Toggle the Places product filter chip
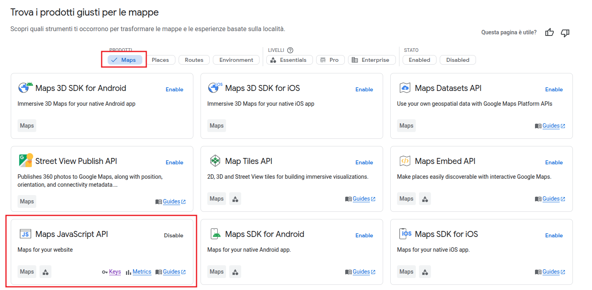This screenshot has width=592, height=290. pos(160,60)
